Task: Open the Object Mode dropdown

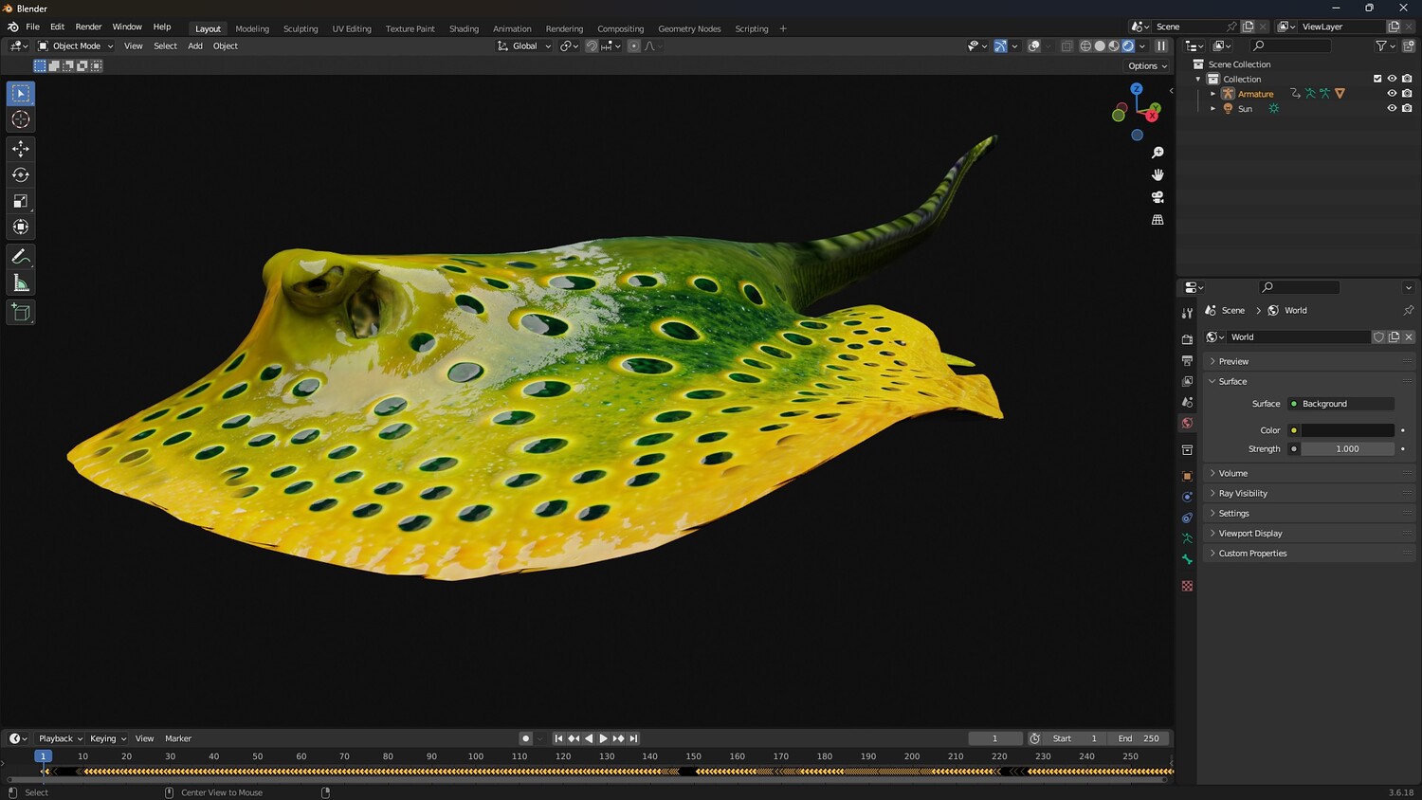Action: (76, 45)
